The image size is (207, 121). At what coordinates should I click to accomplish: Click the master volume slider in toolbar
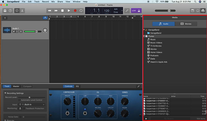(165, 11)
